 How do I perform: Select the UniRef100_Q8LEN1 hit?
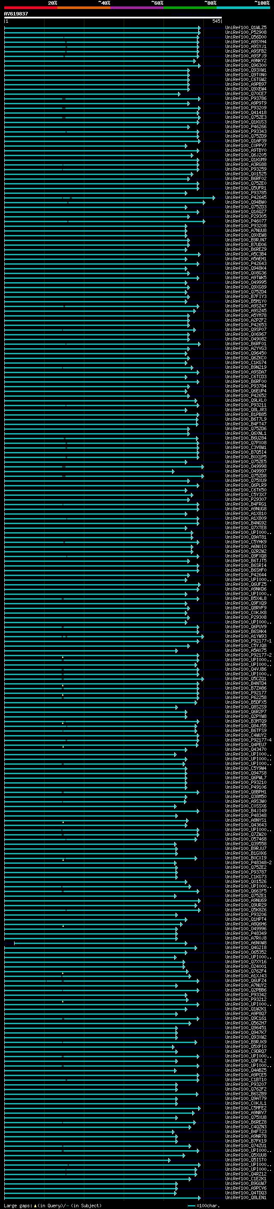click(246, 1198)
